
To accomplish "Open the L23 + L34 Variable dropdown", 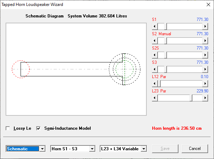I will pos(144,149).
